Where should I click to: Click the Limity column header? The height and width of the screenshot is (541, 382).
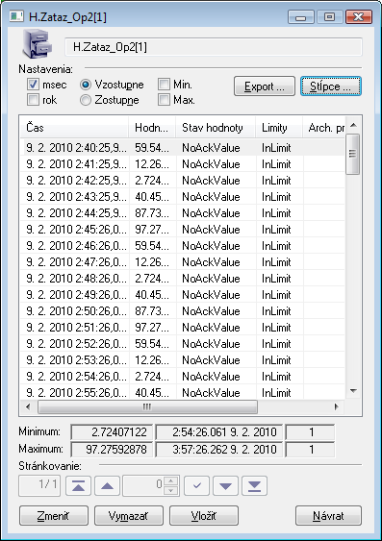click(x=279, y=128)
